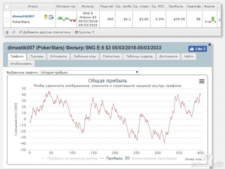Click the Форма mini bar chart
This screenshot has width=225, height=169.
click(x=210, y=20)
